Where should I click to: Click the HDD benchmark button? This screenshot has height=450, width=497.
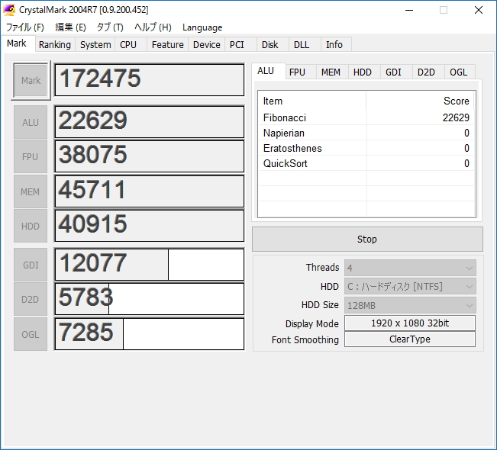coord(31,226)
